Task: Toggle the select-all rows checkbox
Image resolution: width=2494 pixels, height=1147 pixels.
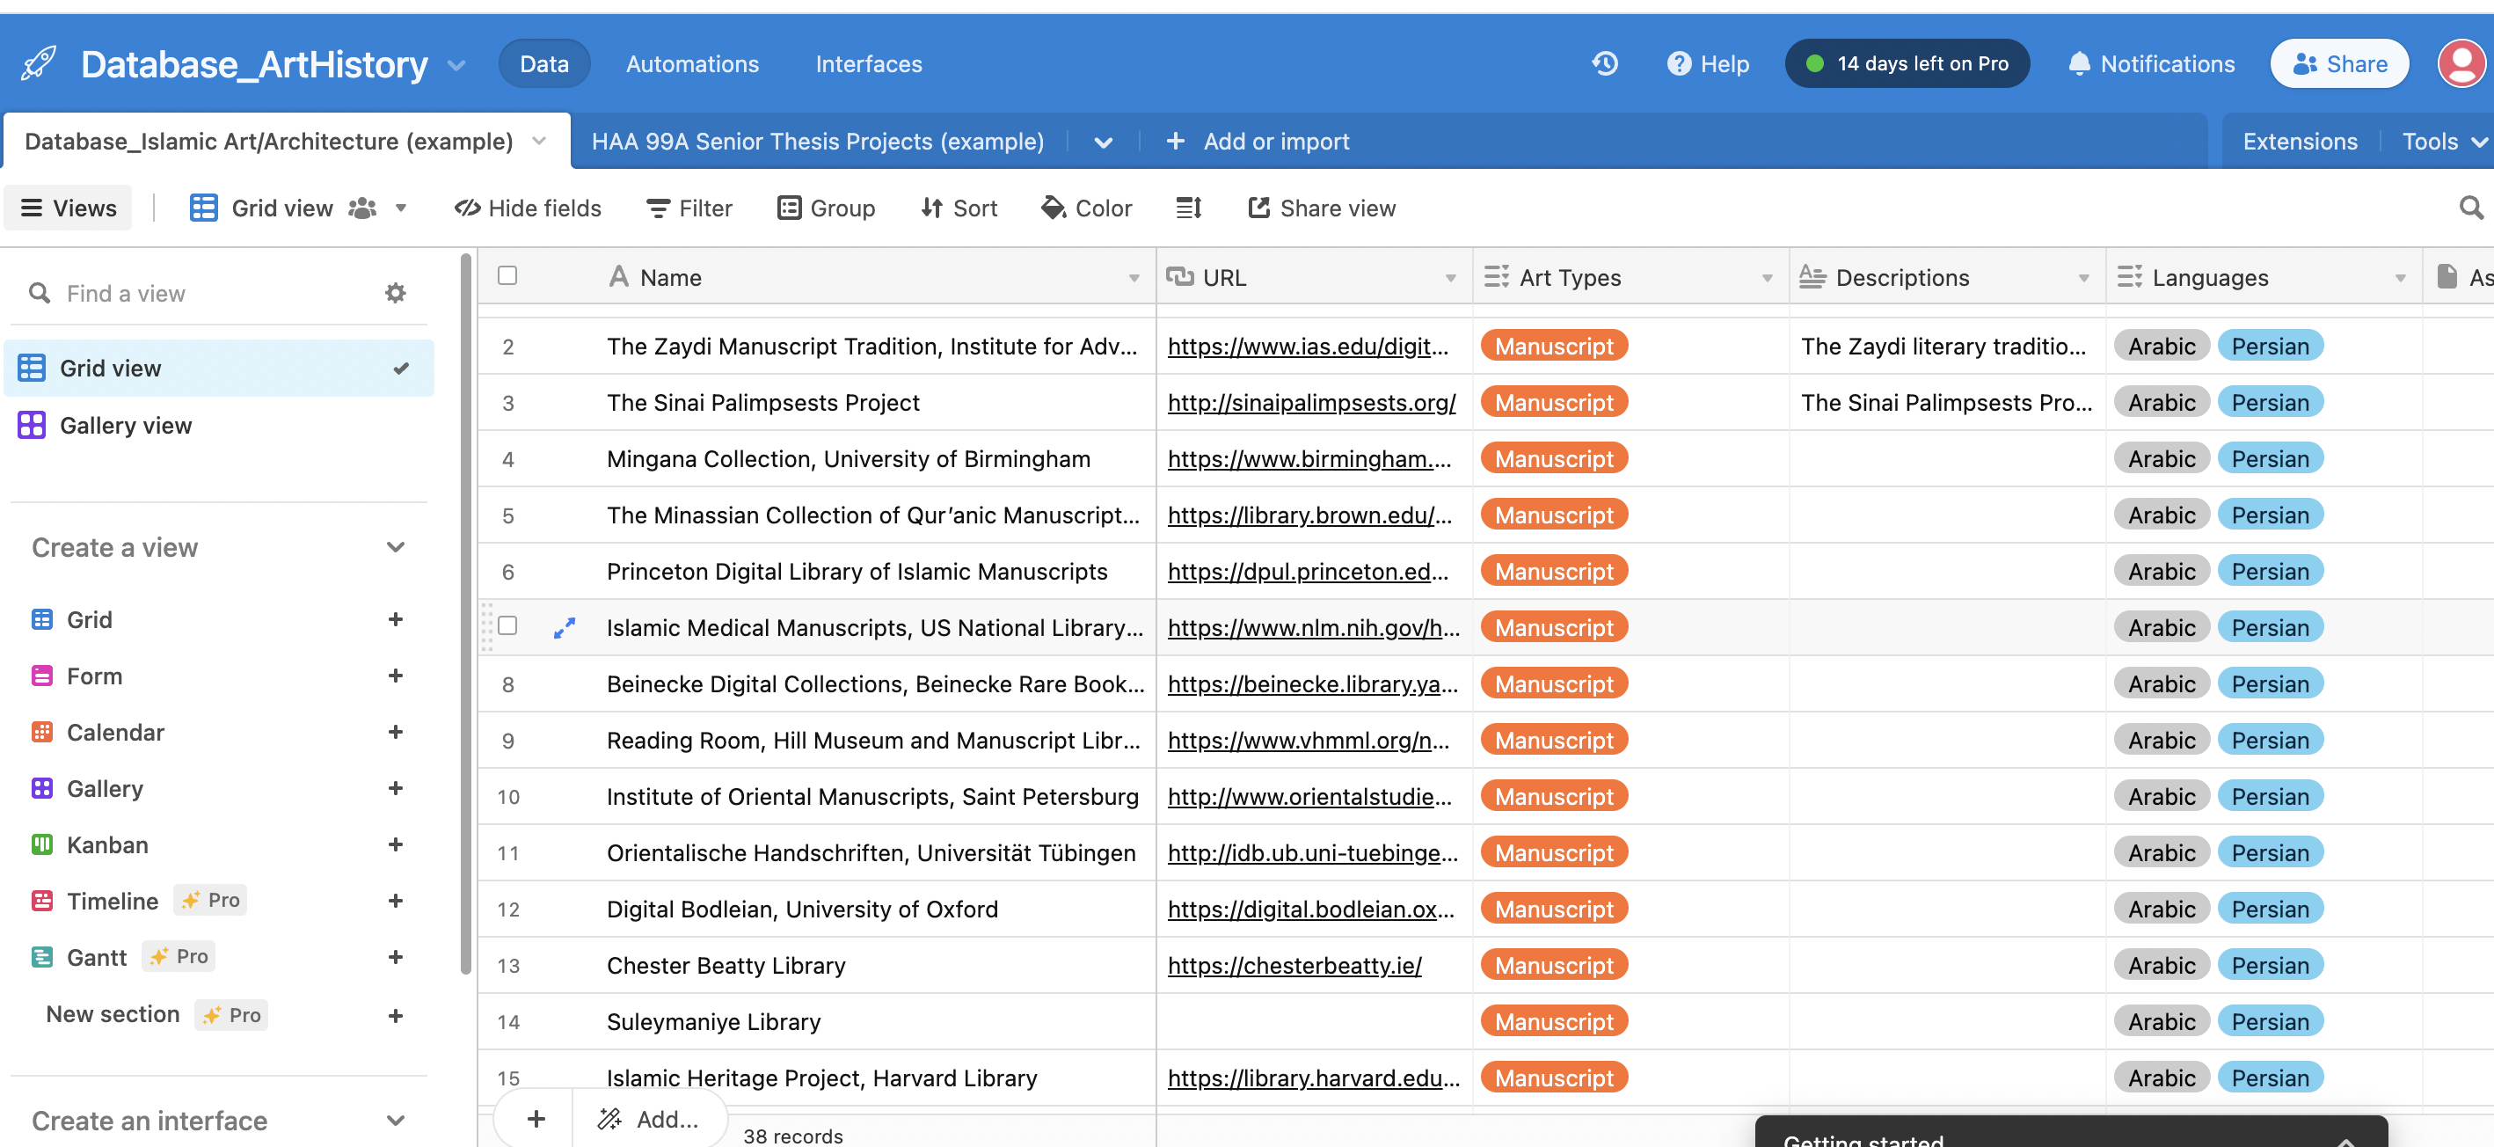Action: tap(507, 276)
